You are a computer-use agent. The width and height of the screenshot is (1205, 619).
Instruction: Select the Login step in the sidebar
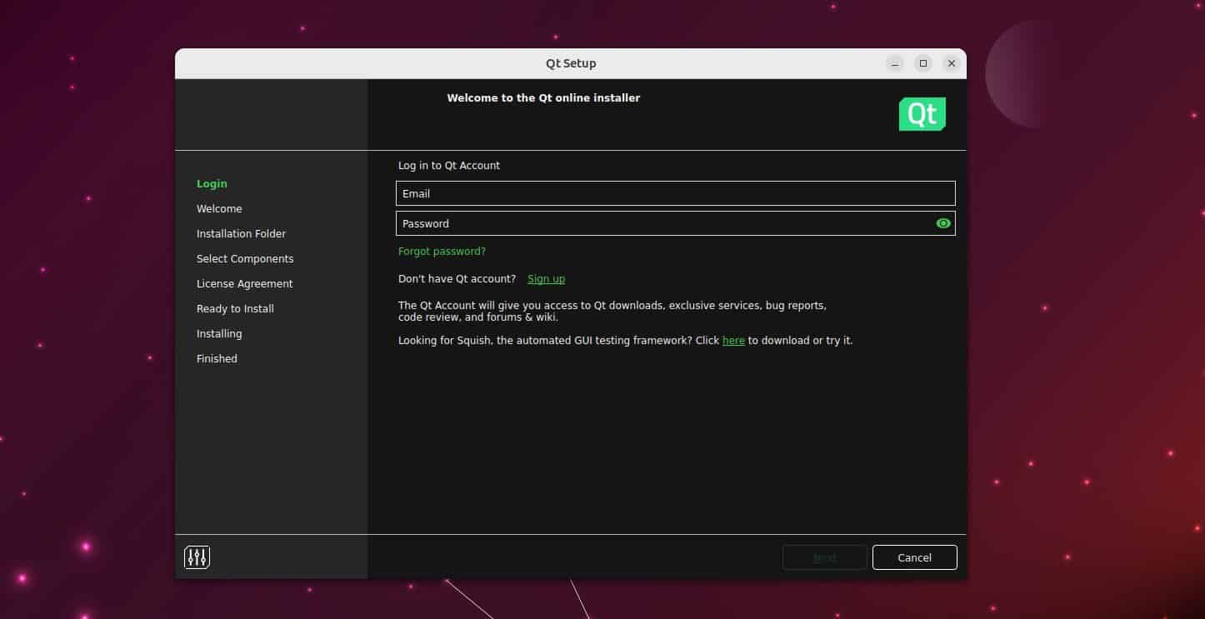coord(212,183)
